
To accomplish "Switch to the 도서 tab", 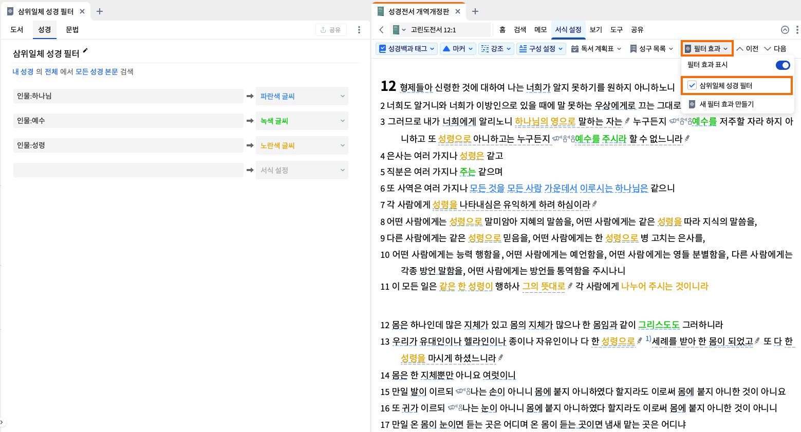I will pyautogui.click(x=17, y=30).
